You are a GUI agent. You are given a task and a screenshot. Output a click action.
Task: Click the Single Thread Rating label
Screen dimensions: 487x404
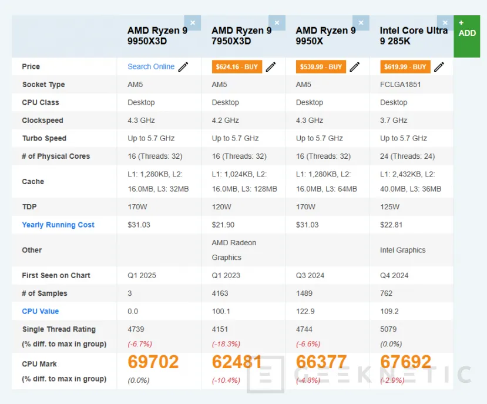(x=59, y=329)
